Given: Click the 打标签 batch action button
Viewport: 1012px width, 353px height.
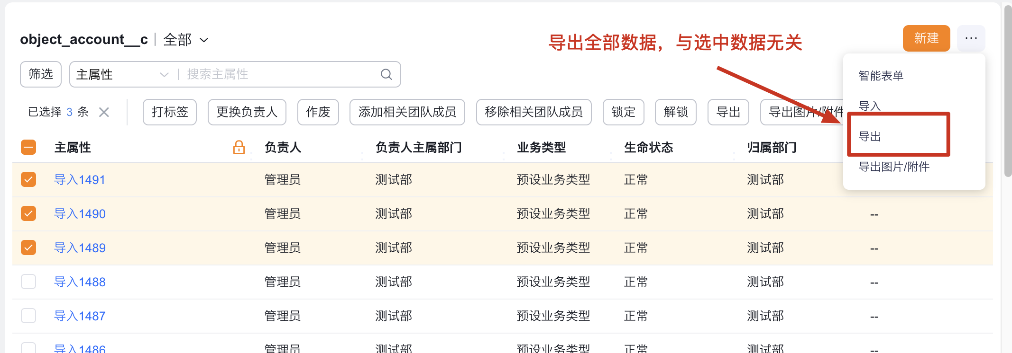Looking at the screenshot, I should (x=170, y=112).
